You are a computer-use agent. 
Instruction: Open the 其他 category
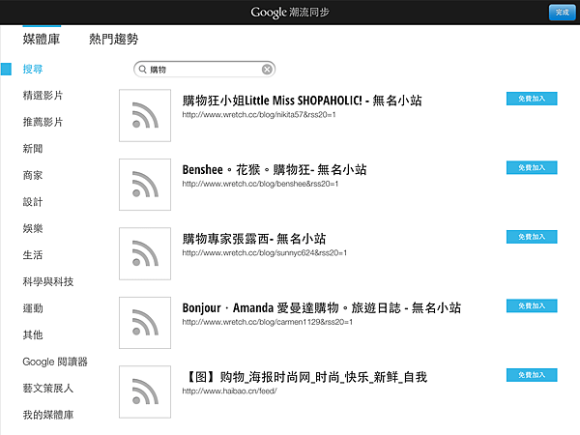[33, 335]
